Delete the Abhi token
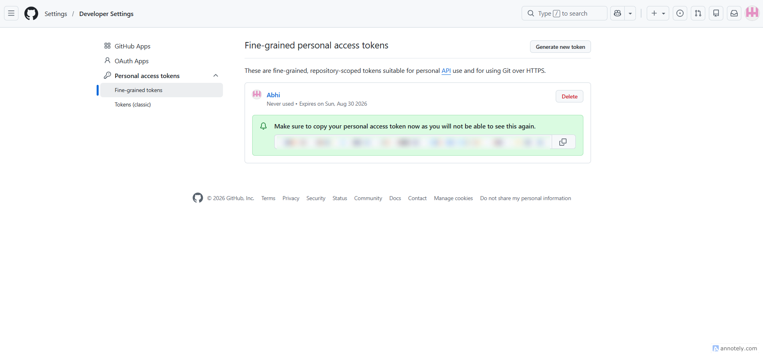Screen dimensions: 763x357 tap(569, 96)
